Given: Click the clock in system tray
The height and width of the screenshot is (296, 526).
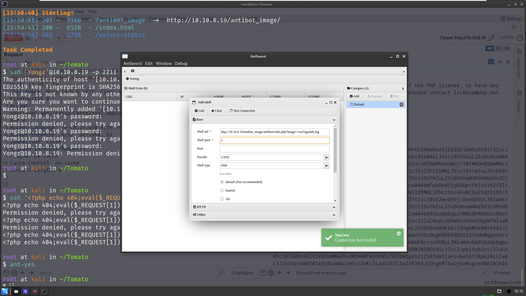Looking at the screenshot, I should (x=519, y=291).
